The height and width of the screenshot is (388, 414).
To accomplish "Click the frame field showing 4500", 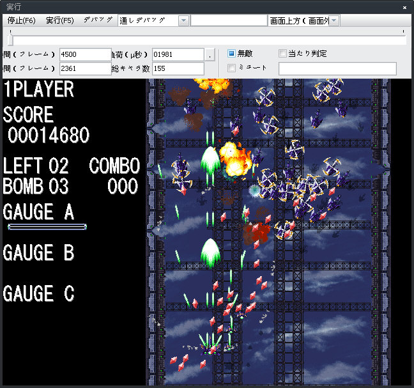I will click(x=85, y=54).
